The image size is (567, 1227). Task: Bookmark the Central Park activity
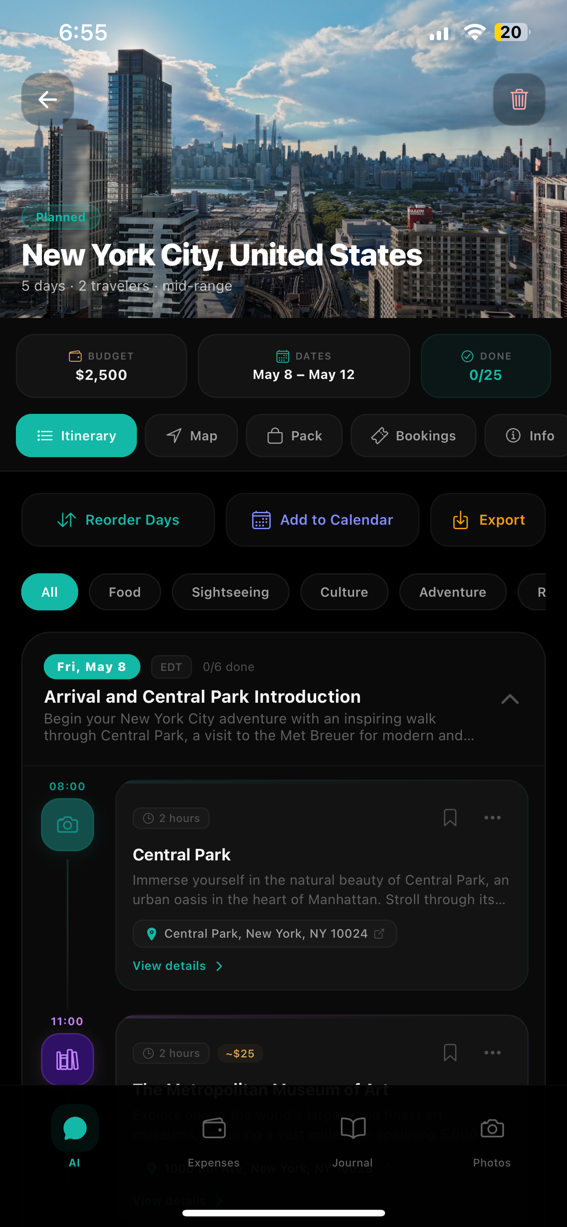click(450, 818)
